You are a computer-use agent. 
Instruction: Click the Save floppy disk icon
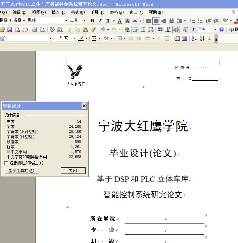[x=10, y=30]
